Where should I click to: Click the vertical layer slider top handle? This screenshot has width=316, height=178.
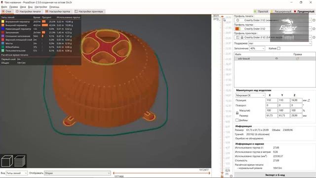(222, 17)
